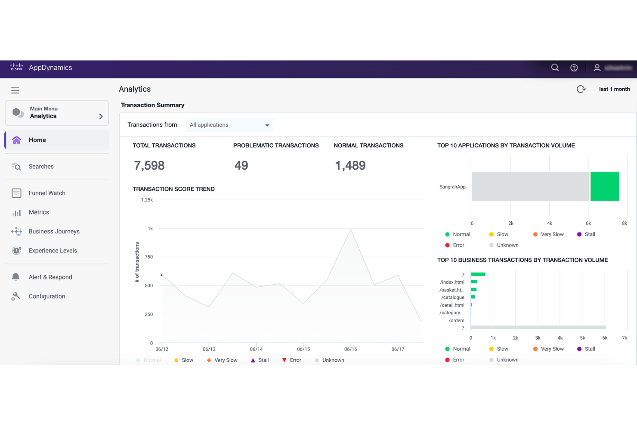The width and height of the screenshot is (637, 425).
Task: Click the Metrics bar chart icon
Action: coord(16,213)
